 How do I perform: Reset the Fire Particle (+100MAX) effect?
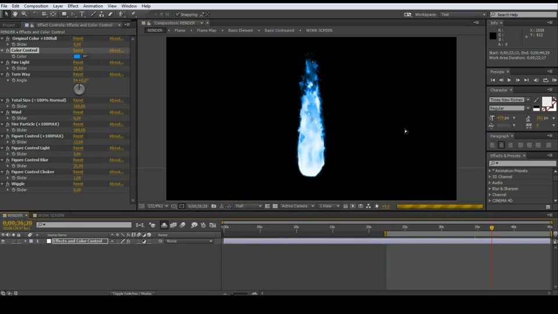[78, 124]
